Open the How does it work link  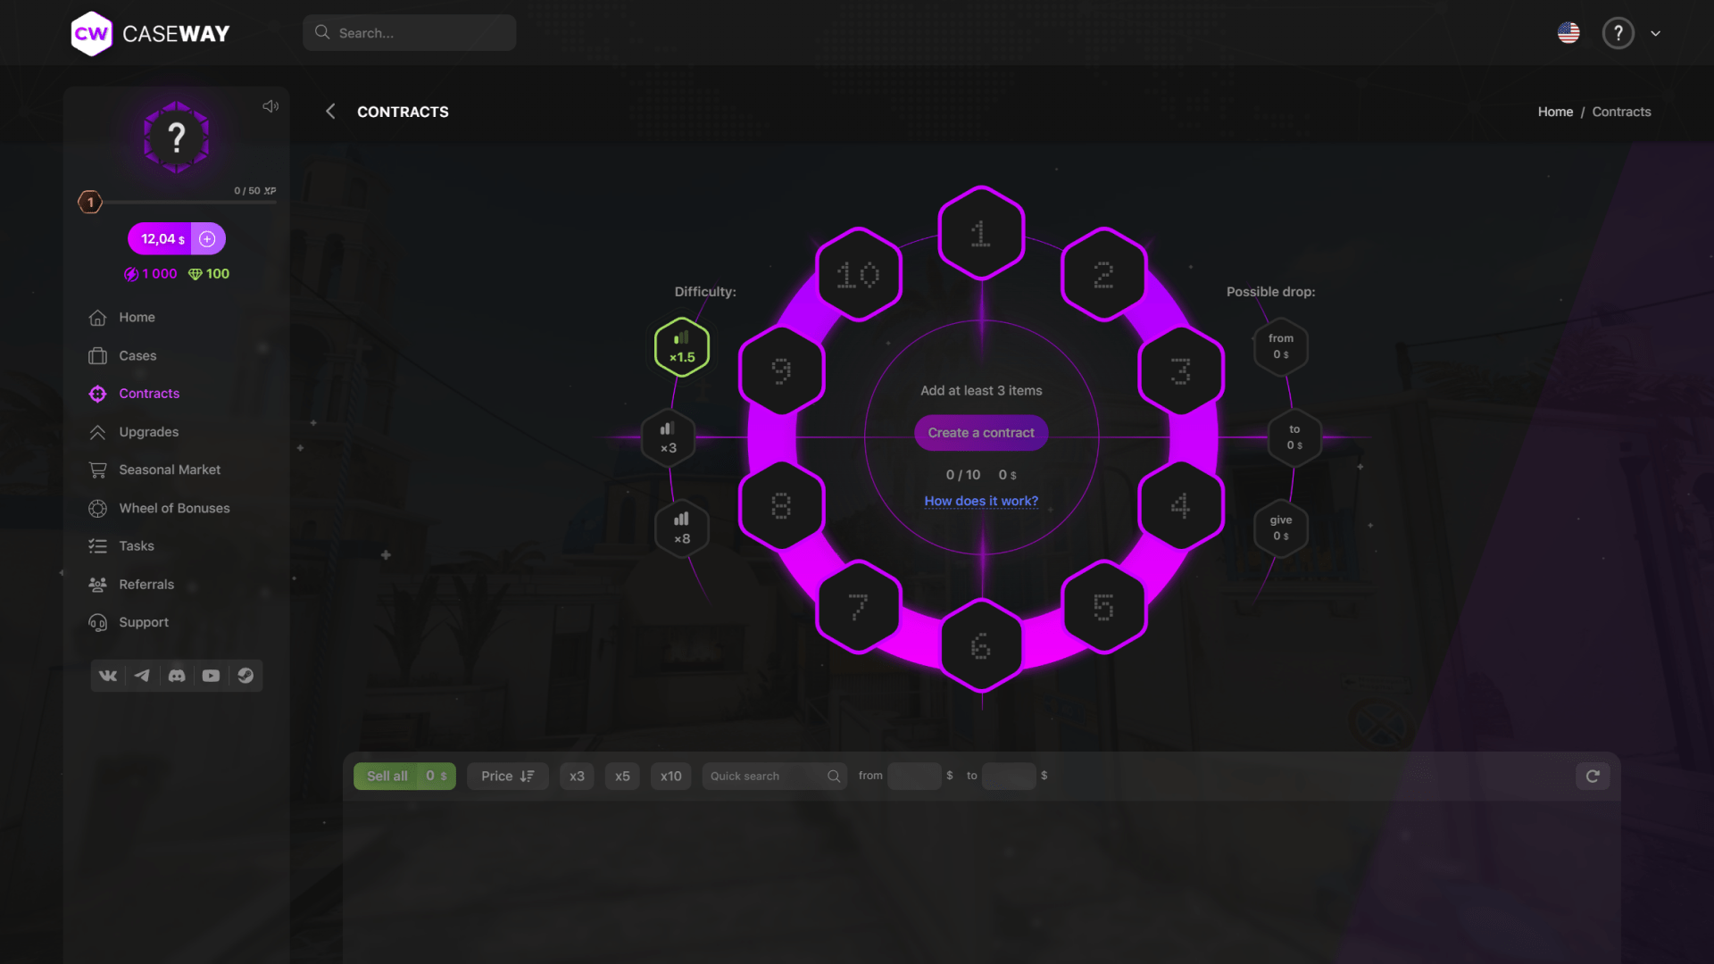[x=980, y=501]
